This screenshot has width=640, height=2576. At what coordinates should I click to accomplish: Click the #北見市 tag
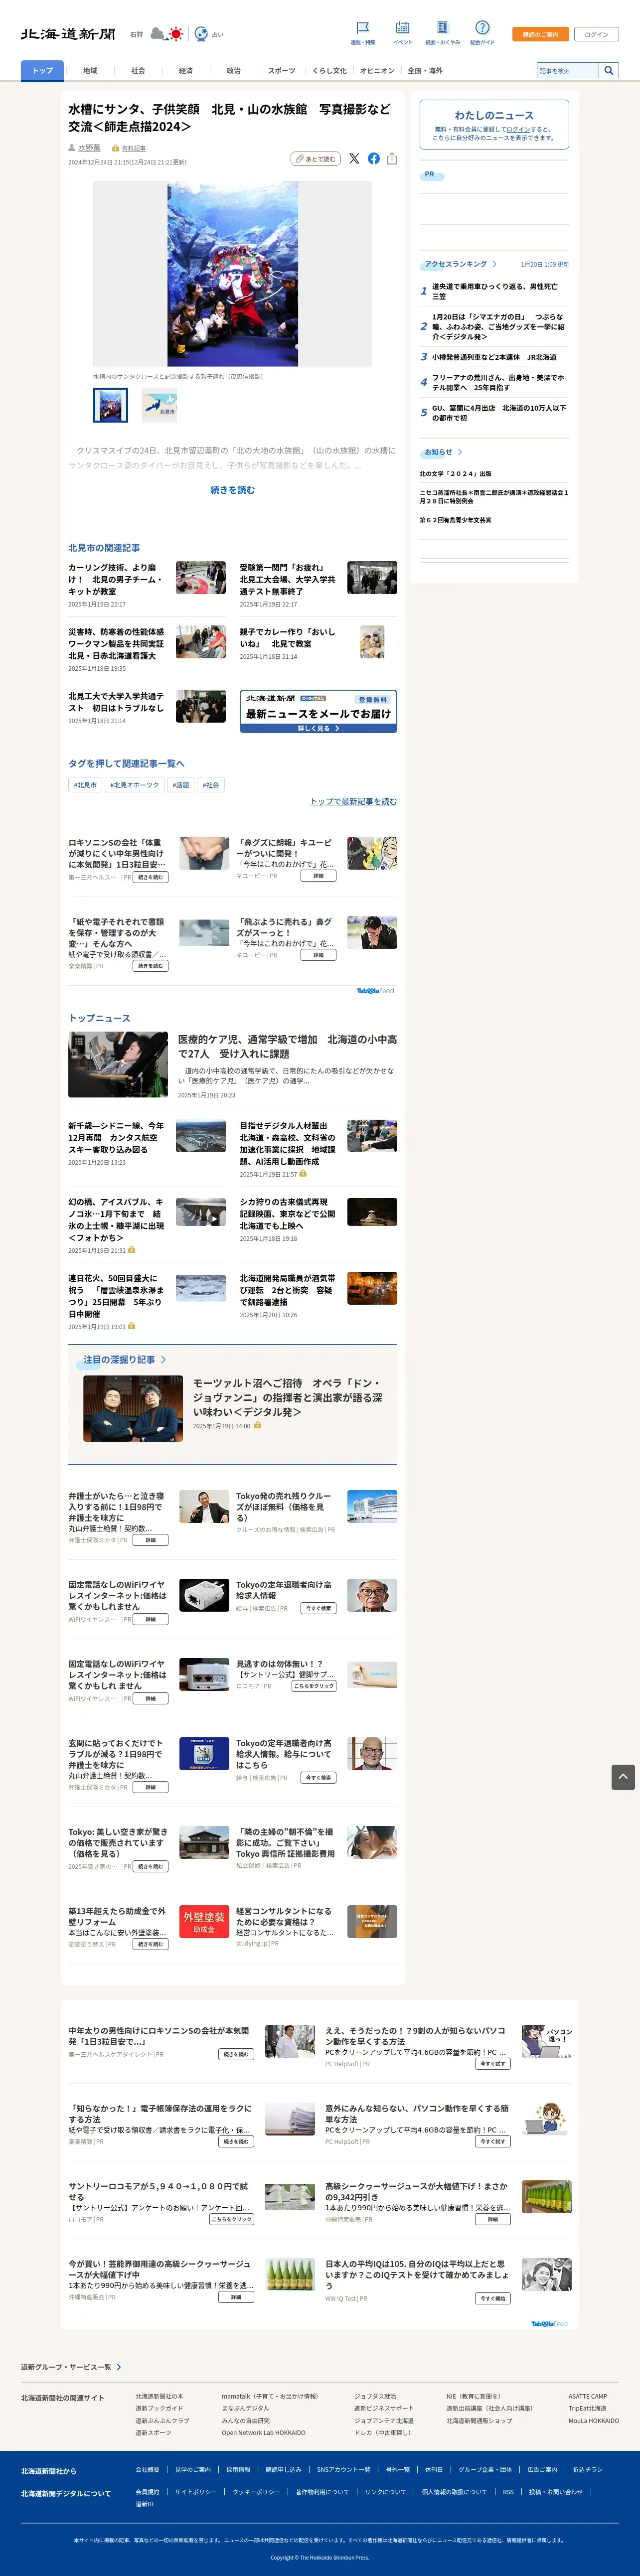(85, 785)
